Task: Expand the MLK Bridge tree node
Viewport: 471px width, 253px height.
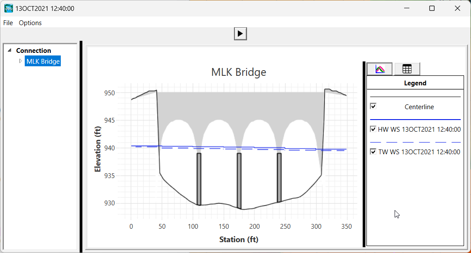Action: click(x=20, y=61)
